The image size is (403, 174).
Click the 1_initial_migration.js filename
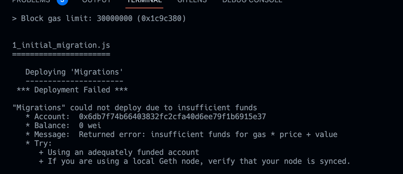61,45
